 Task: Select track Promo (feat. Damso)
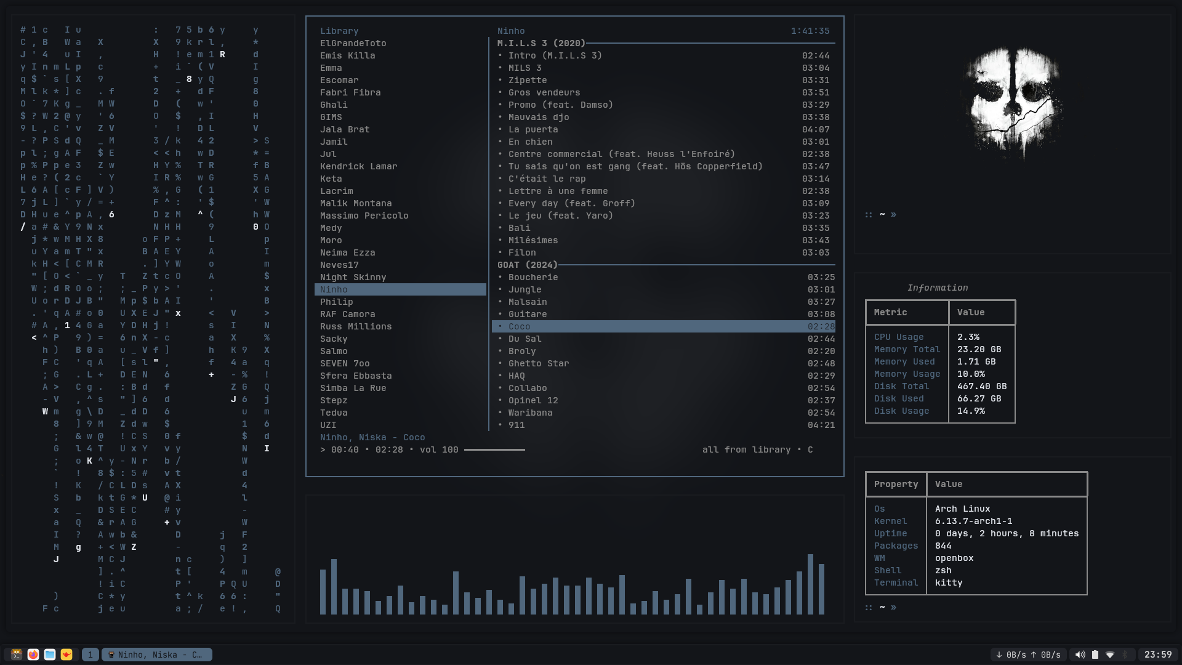[x=664, y=105]
